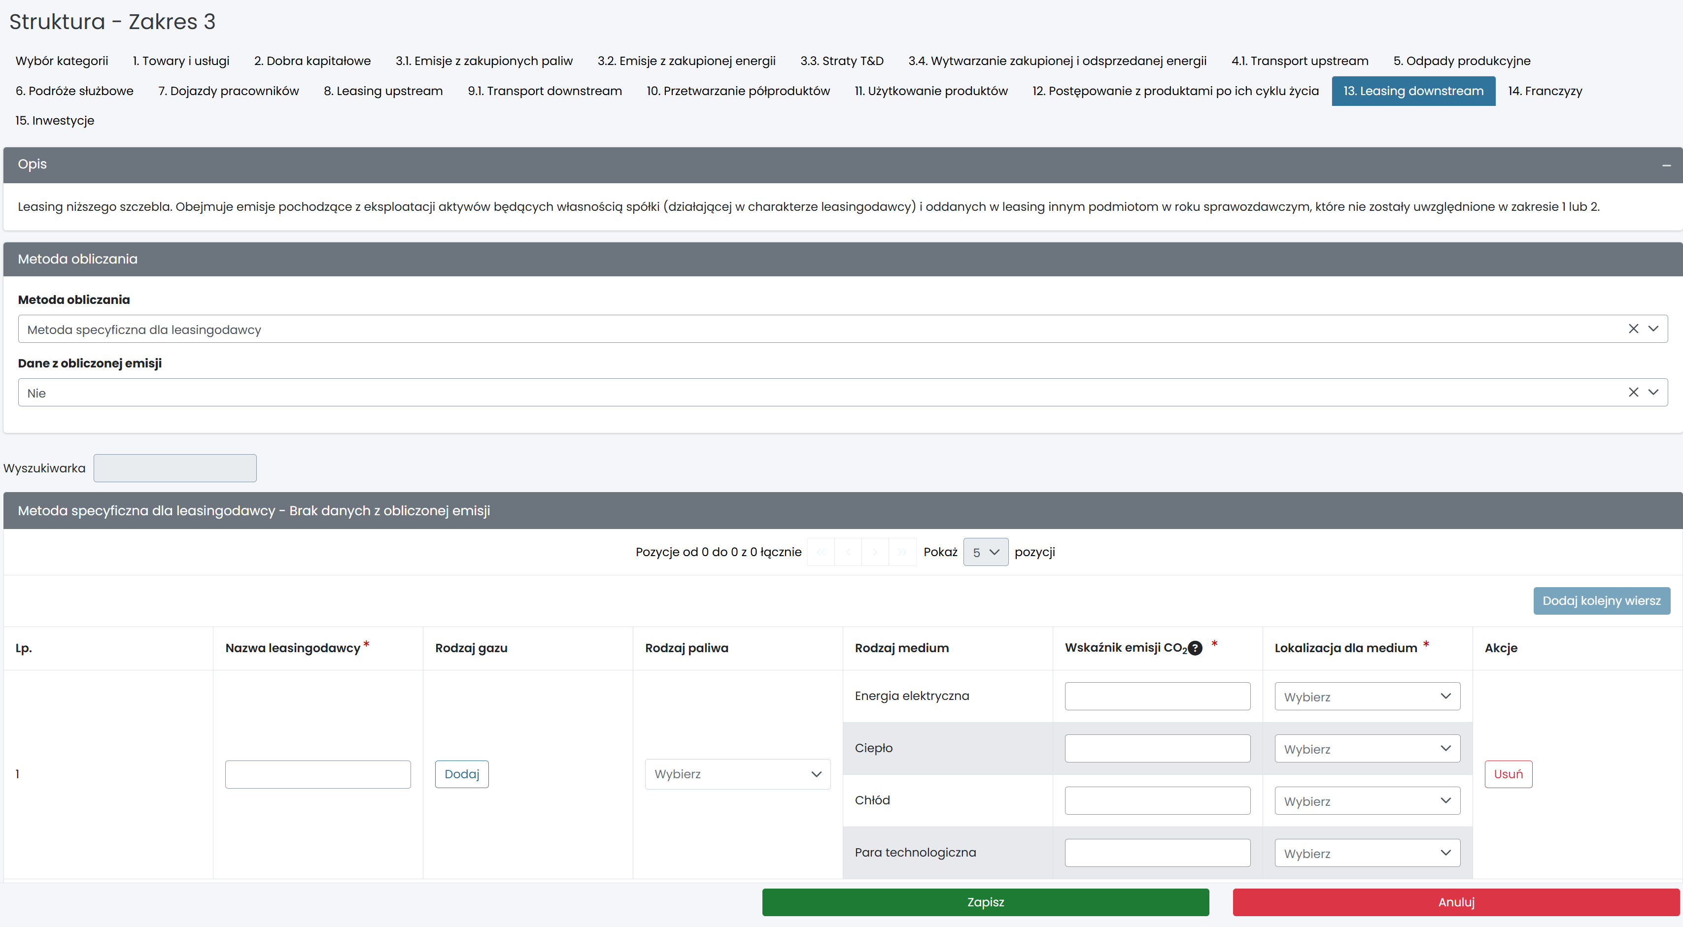Clear the Metoda obliczania selection with X
The width and height of the screenshot is (1683, 927).
point(1633,329)
